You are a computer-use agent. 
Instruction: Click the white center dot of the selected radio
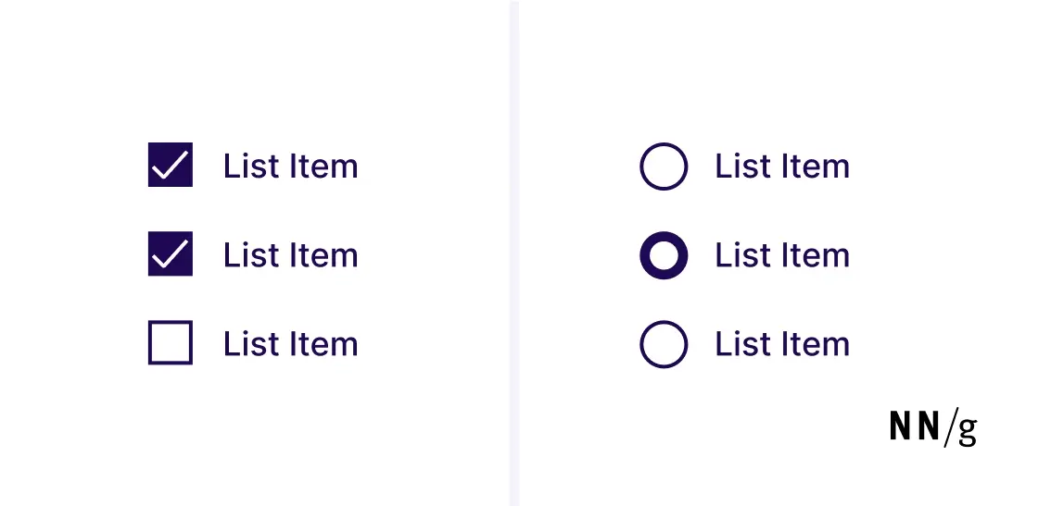[x=664, y=255]
